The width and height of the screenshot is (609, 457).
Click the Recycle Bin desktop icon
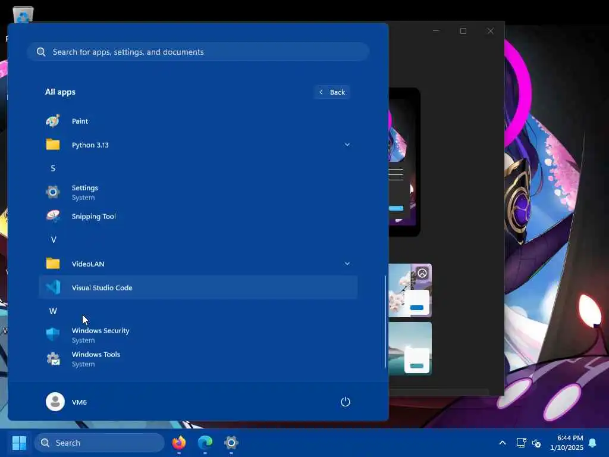click(x=23, y=15)
